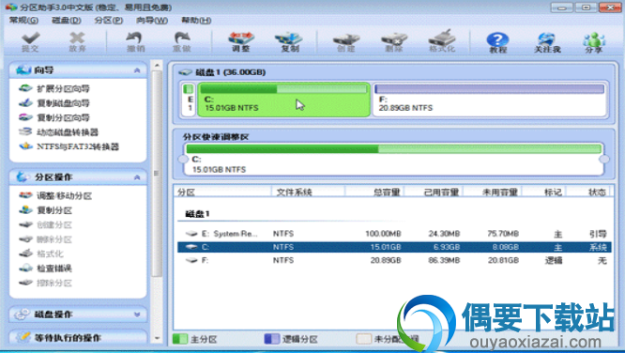Click the 分享 share icon
Screen dimensions: 625x353
click(x=593, y=42)
